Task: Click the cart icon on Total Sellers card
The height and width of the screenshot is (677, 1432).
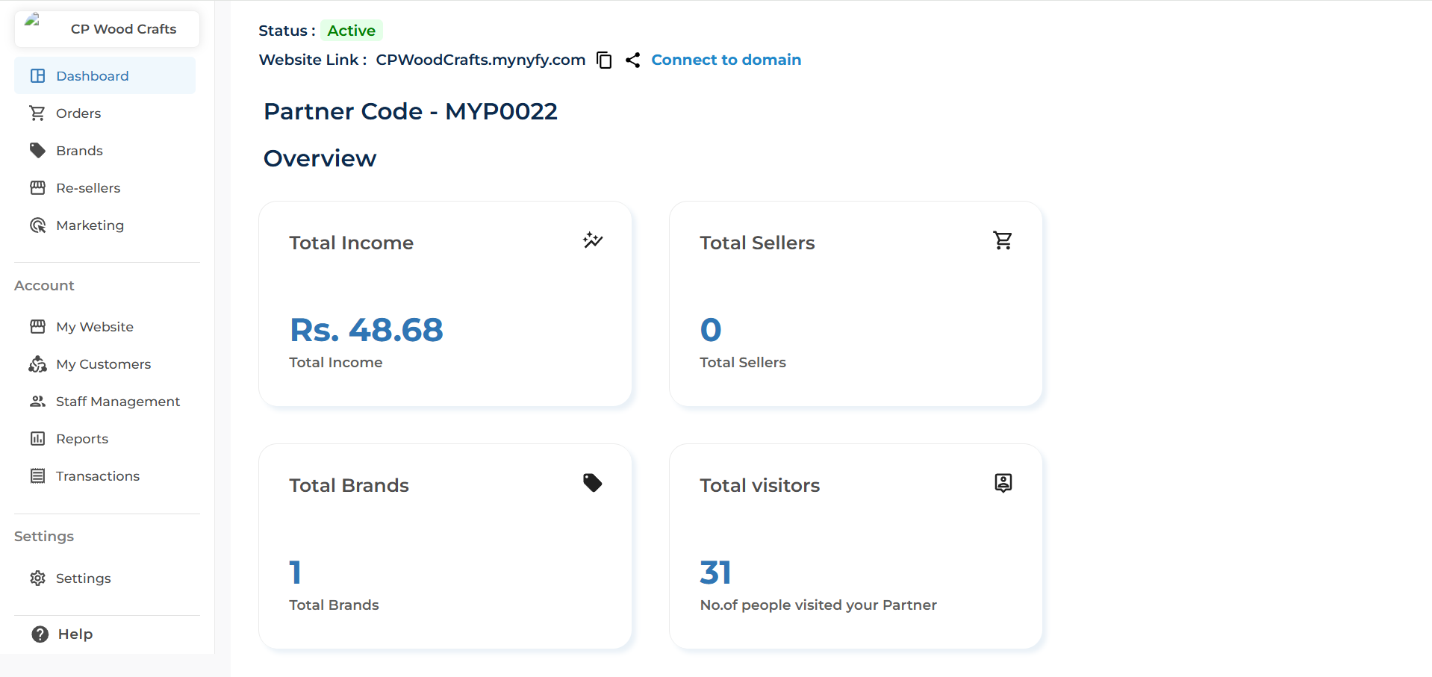Action: (x=1003, y=240)
